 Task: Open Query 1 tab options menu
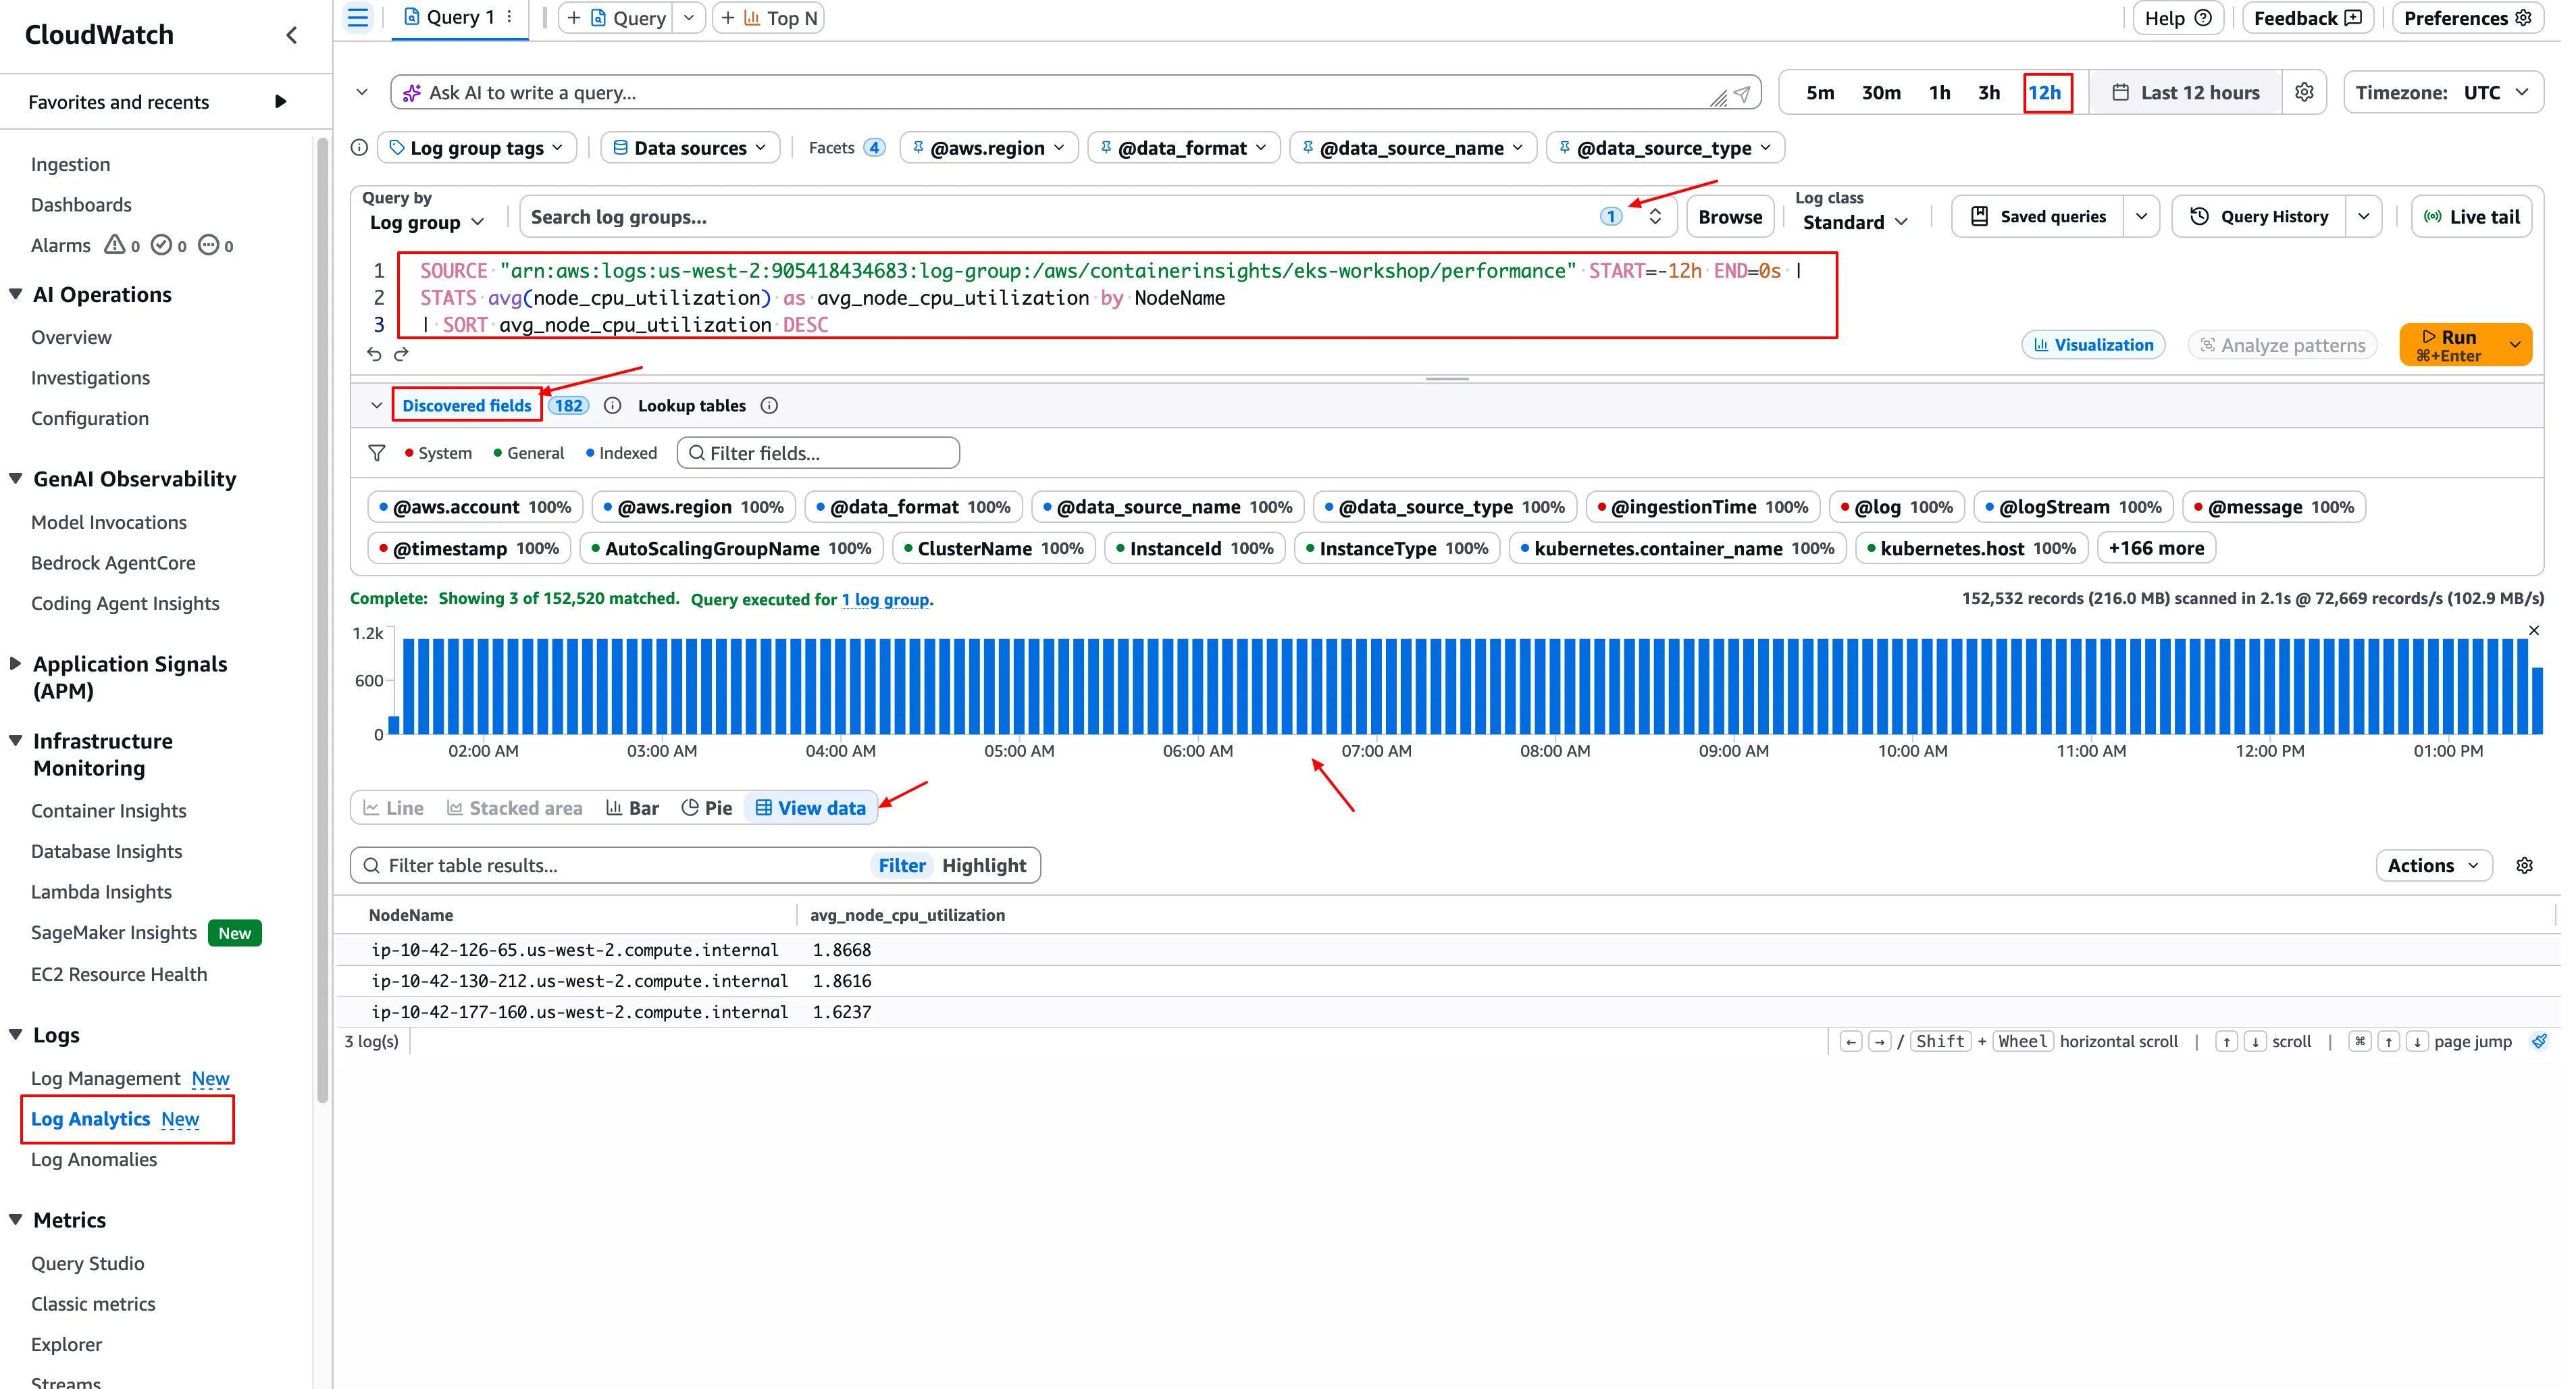(x=510, y=17)
